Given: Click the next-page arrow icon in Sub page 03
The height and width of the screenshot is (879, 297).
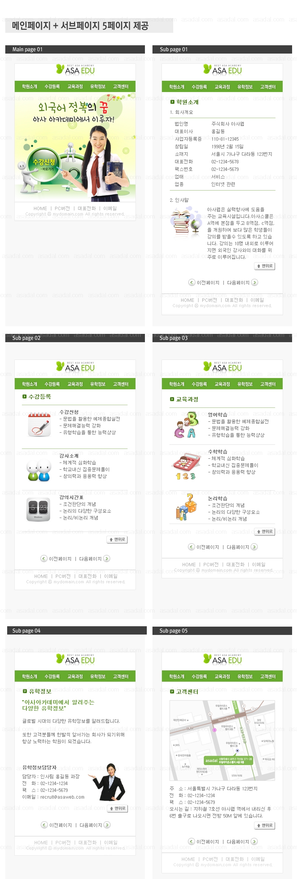Looking at the screenshot, I should pyautogui.click(x=254, y=547).
